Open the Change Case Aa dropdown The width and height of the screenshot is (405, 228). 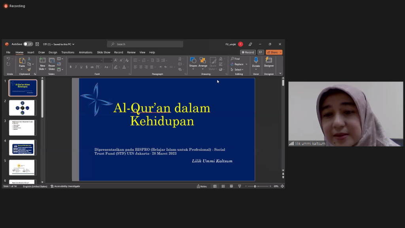[107, 67]
